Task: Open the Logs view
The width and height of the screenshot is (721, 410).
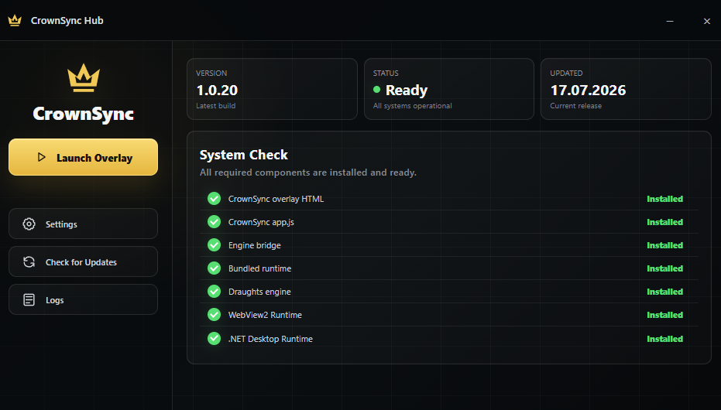Action: (x=83, y=299)
